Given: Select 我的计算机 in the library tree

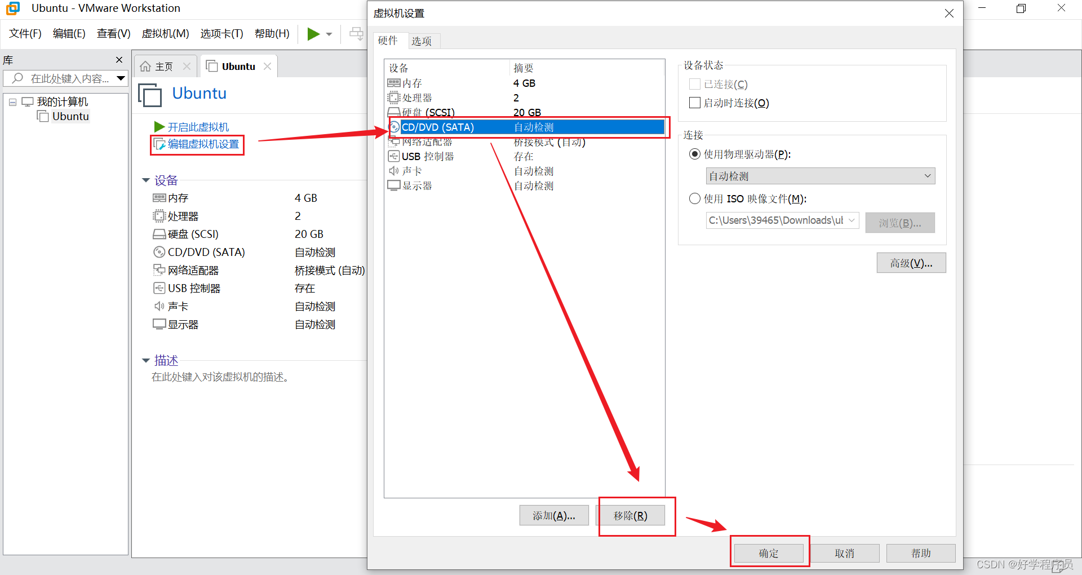Looking at the screenshot, I should click(x=63, y=101).
